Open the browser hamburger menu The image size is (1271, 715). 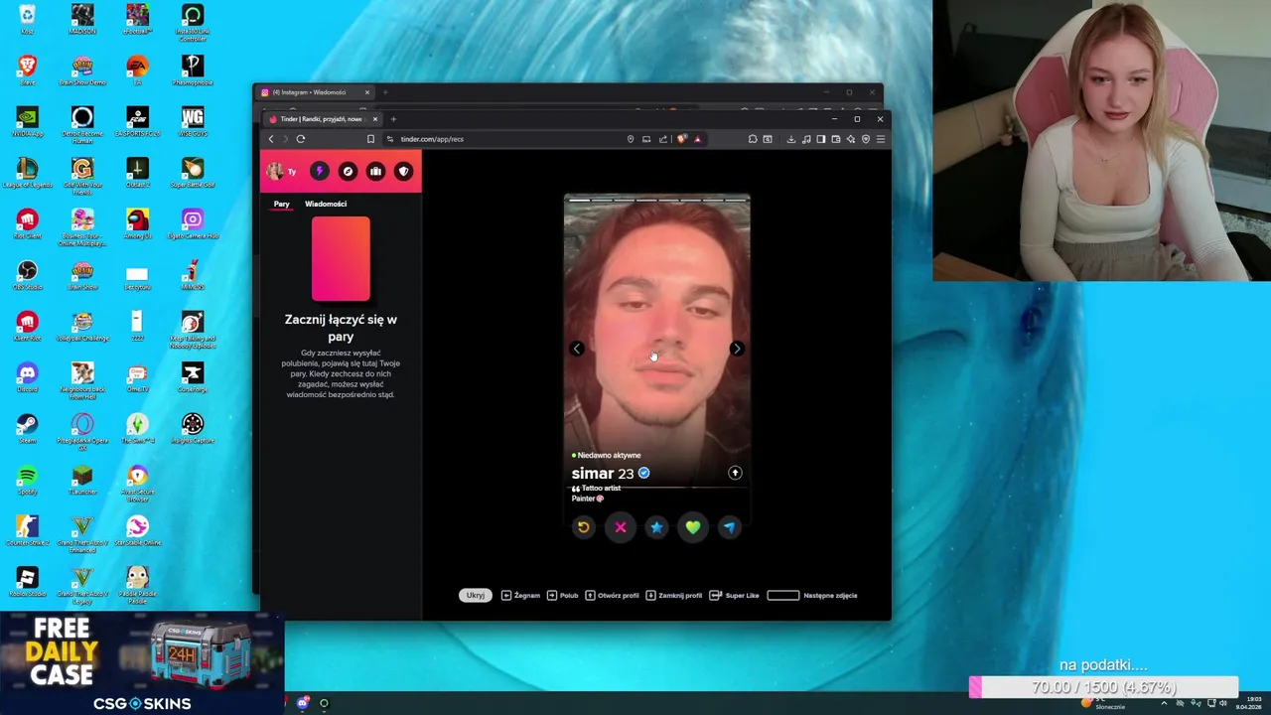[x=881, y=139]
